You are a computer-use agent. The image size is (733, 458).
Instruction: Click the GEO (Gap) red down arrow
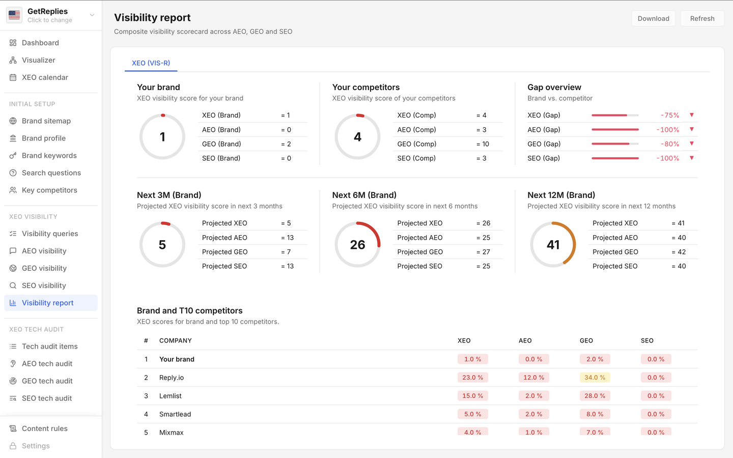click(692, 144)
